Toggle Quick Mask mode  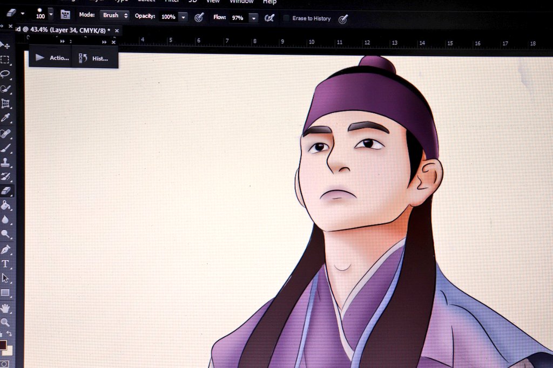pyautogui.click(x=4, y=364)
